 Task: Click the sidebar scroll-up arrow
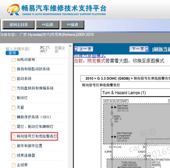tap(70, 46)
